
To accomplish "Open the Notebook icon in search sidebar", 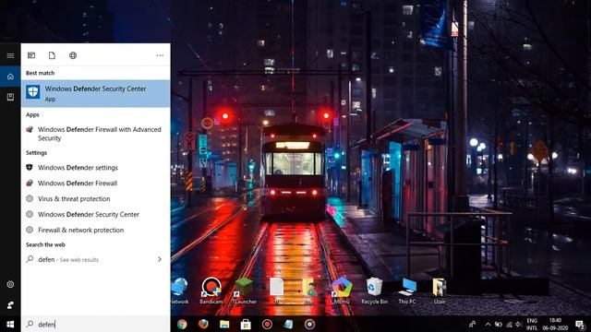I will click(10, 97).
